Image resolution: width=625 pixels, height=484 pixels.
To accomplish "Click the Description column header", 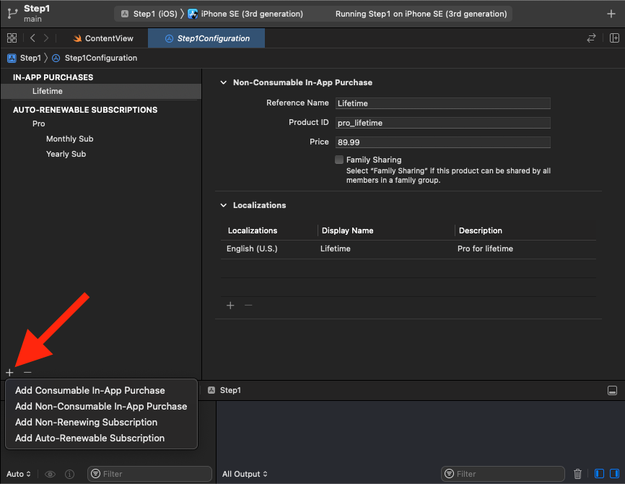I will (481, 230).
